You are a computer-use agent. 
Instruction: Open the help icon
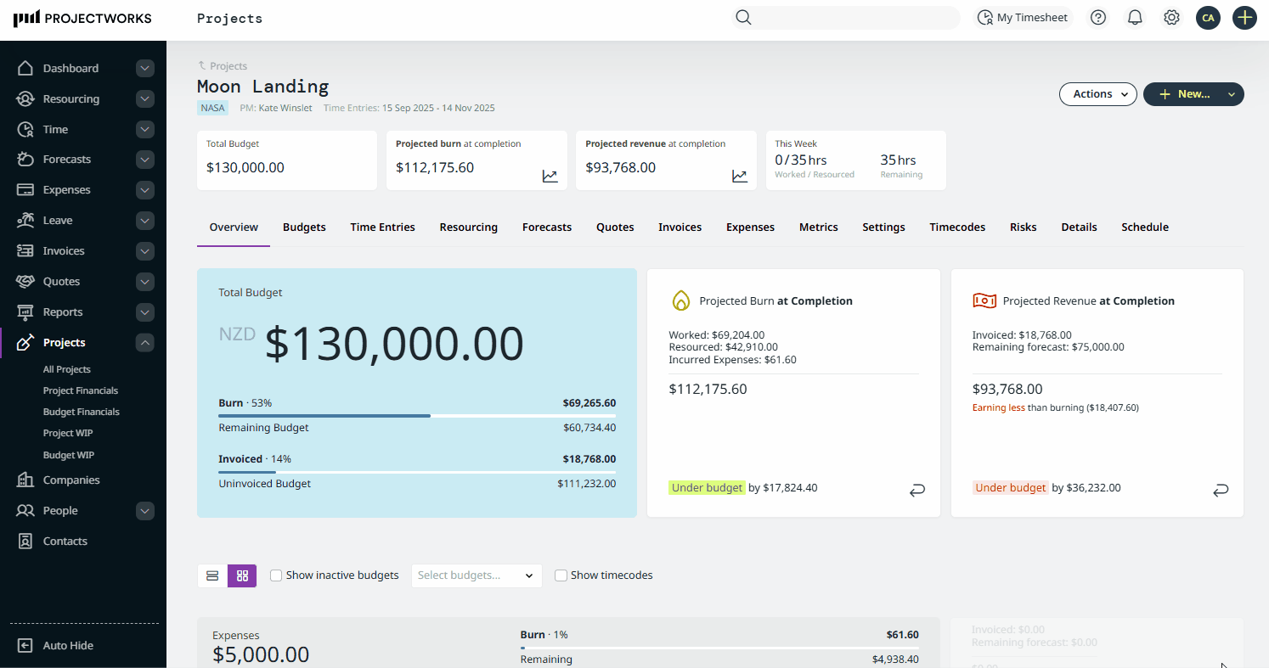point(1097,17)
